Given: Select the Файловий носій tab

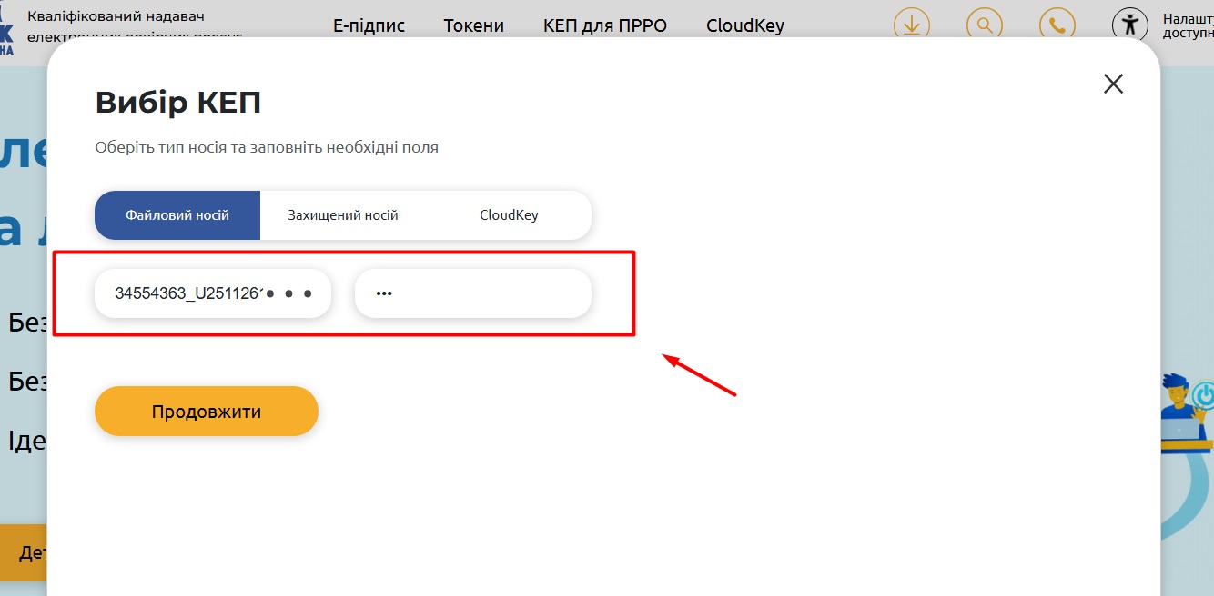Looking at the screenshot, I should pos(177,215).
